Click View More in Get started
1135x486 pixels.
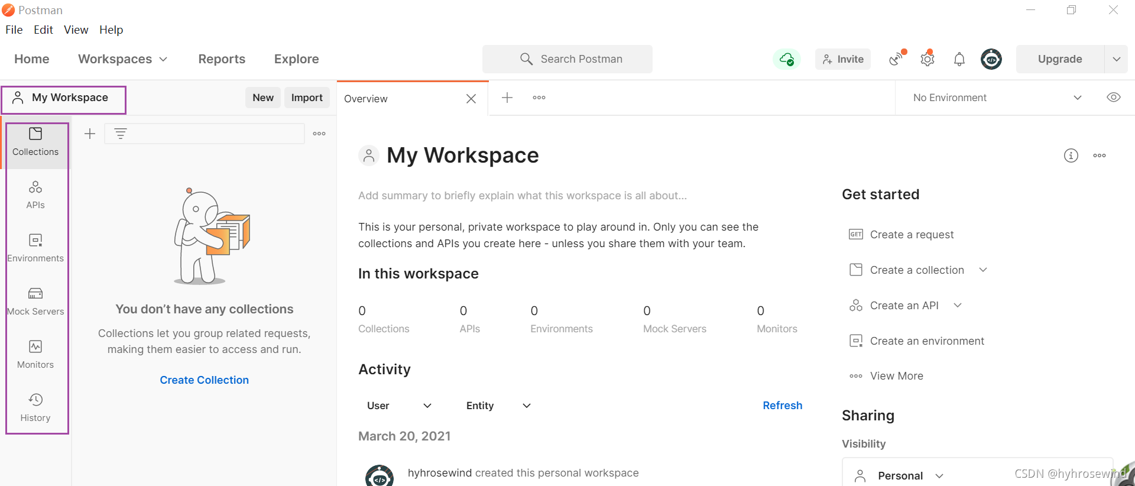click(886, 376)
